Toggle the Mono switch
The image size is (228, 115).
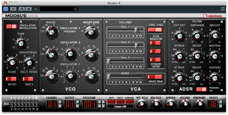coord(11,79)
